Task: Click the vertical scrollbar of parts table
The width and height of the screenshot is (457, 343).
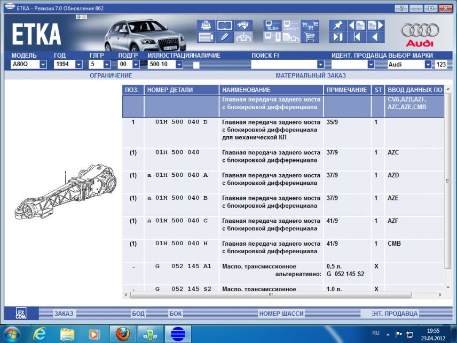Action: (x=448, y=181)
